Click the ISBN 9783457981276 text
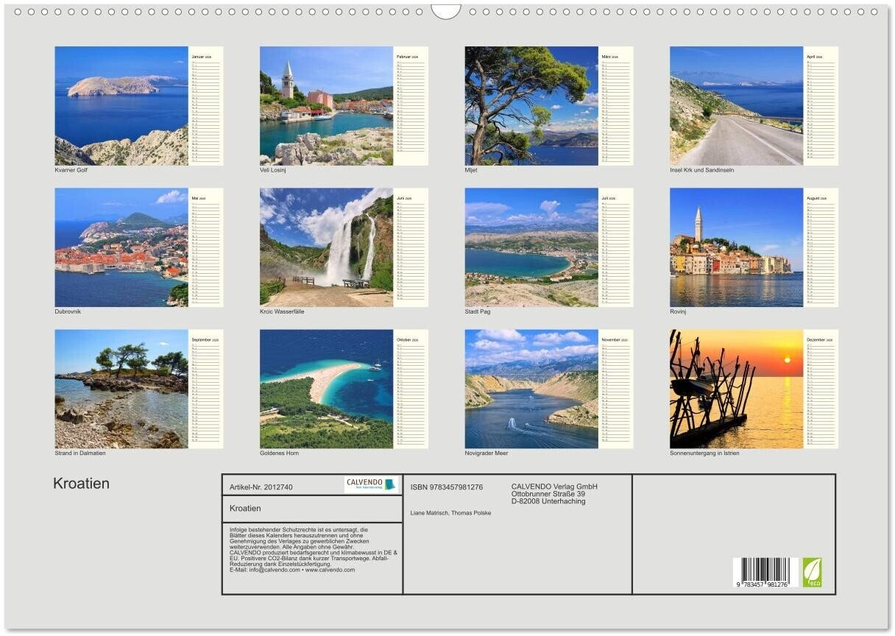 tap(446, 487)
